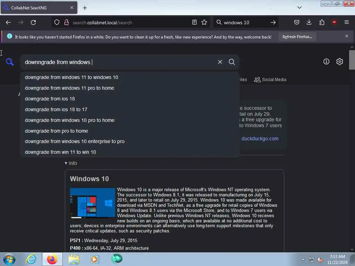Choose suggestion windows 10 enterprise to pro
355x266 pixels.
(130, 141)
